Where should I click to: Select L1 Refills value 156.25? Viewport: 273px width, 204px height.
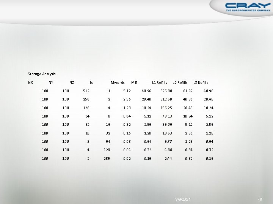coord(166,108)
